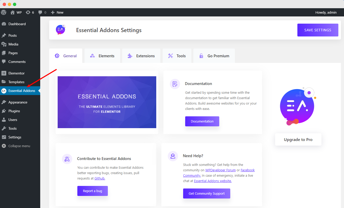344x208 pixels.
Task: Open the Github link
Action: point(100,178)
